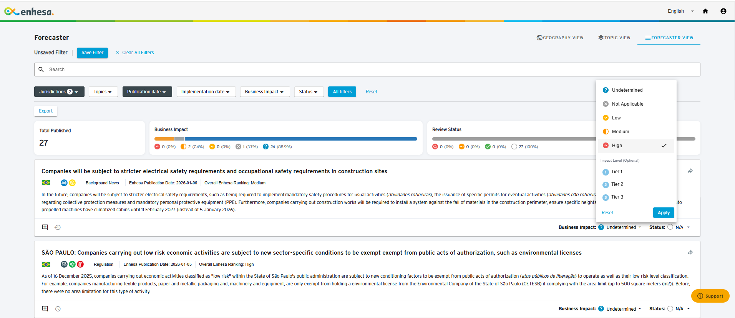735x318 pixels.
Task: Add a note on the electrical safety card
Action: 45,227
